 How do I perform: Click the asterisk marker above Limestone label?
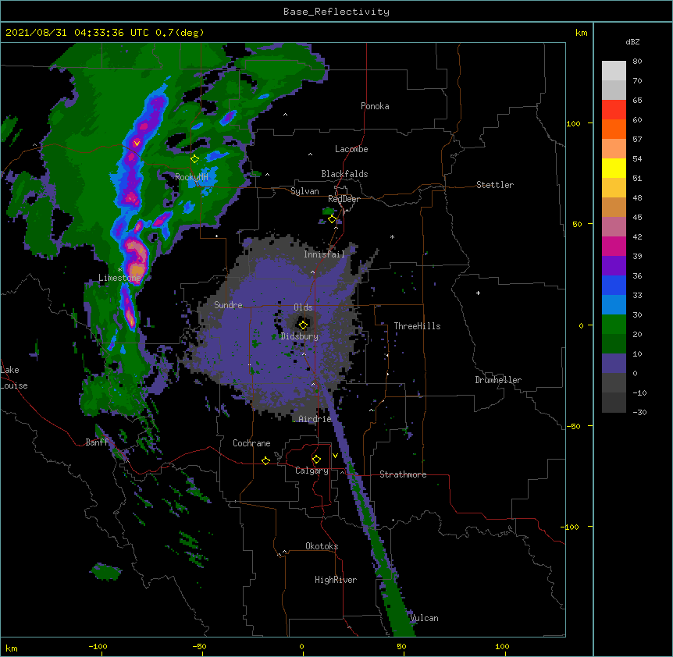tap(119, 270)
